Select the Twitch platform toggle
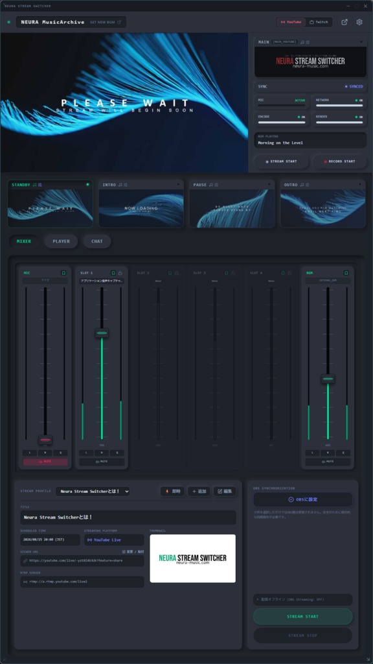This screenshot has height=664, width=373. point(318,22)
